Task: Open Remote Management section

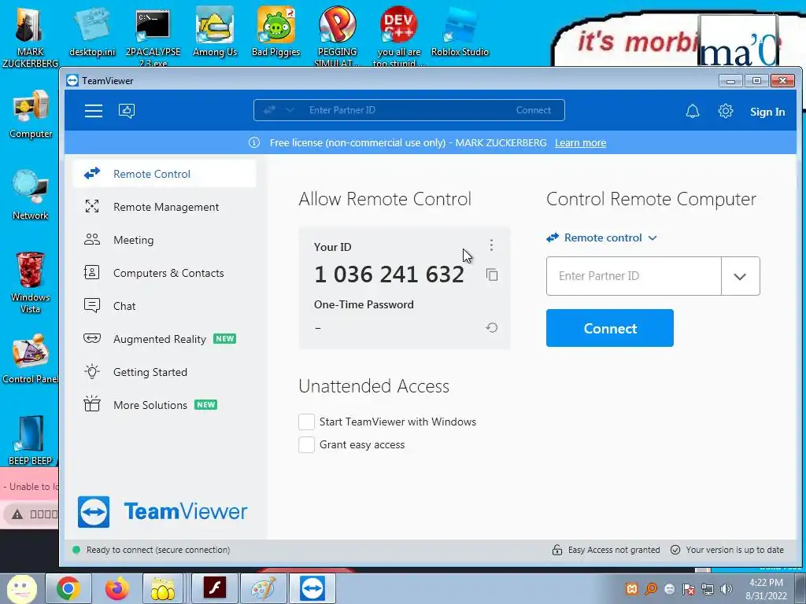Action: point(165,207)
